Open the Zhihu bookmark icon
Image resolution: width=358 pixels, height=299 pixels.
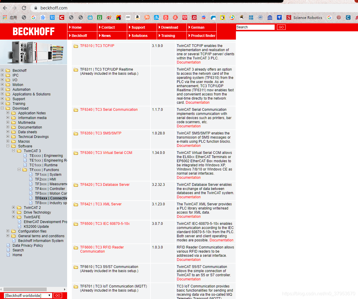coord(52,17)
